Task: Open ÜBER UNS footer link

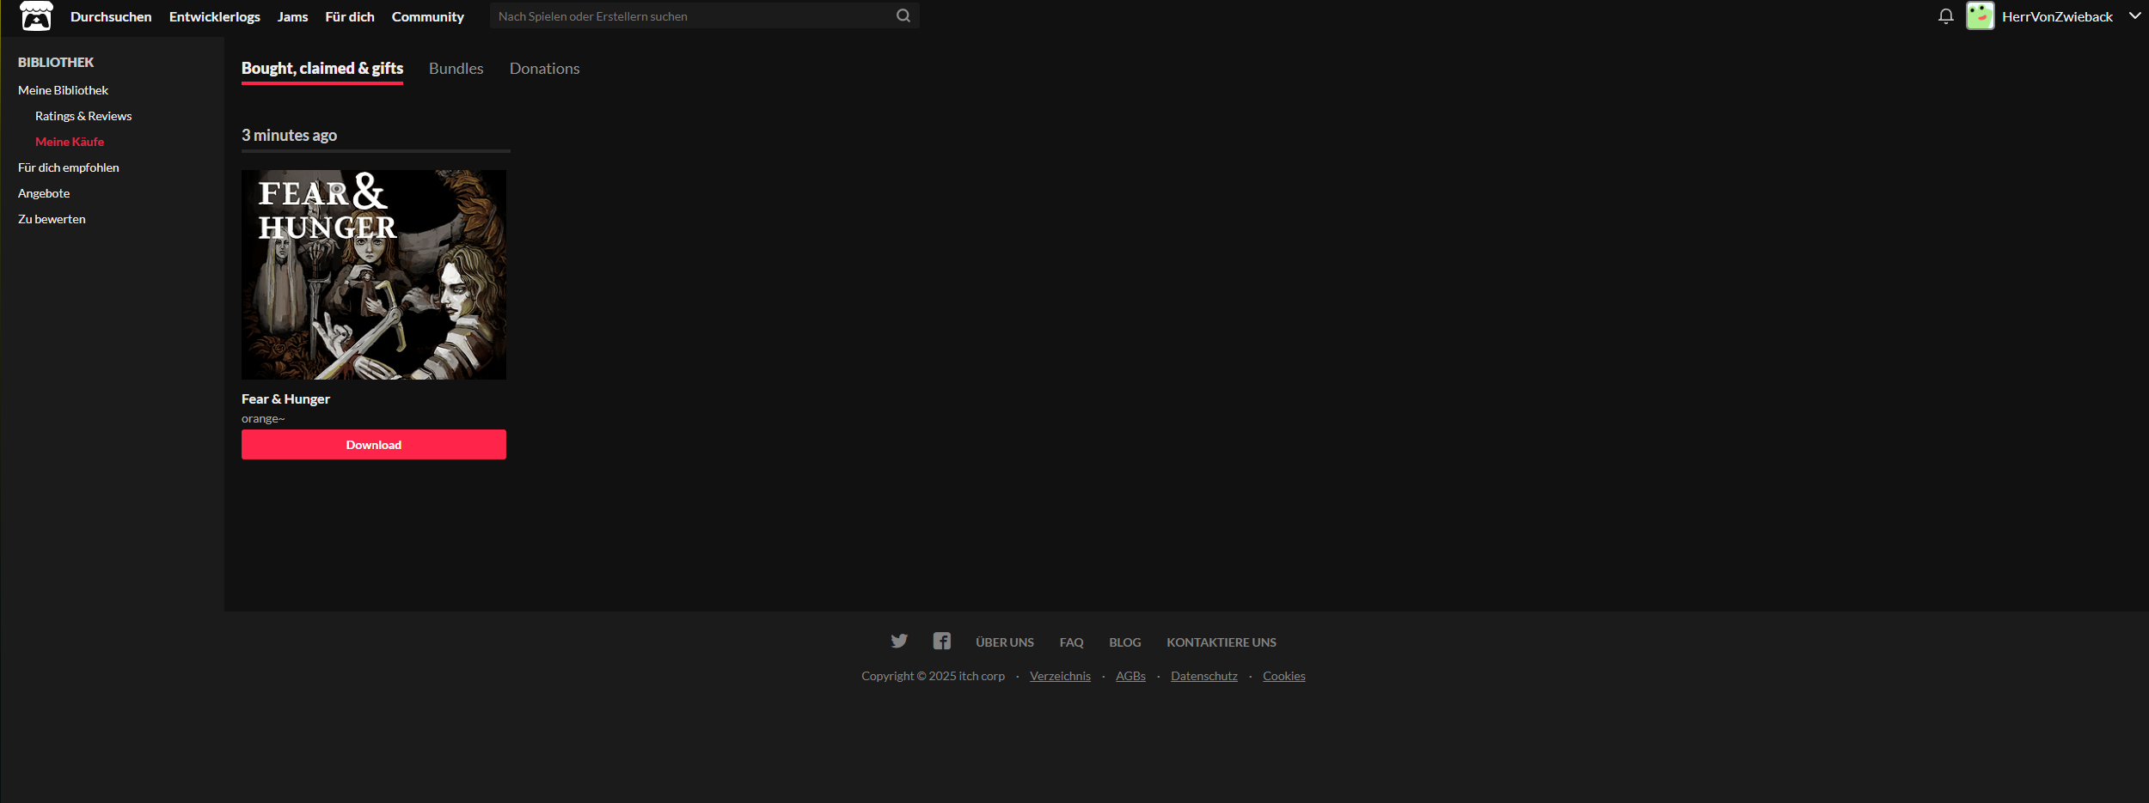Action: click(1005, 642)
